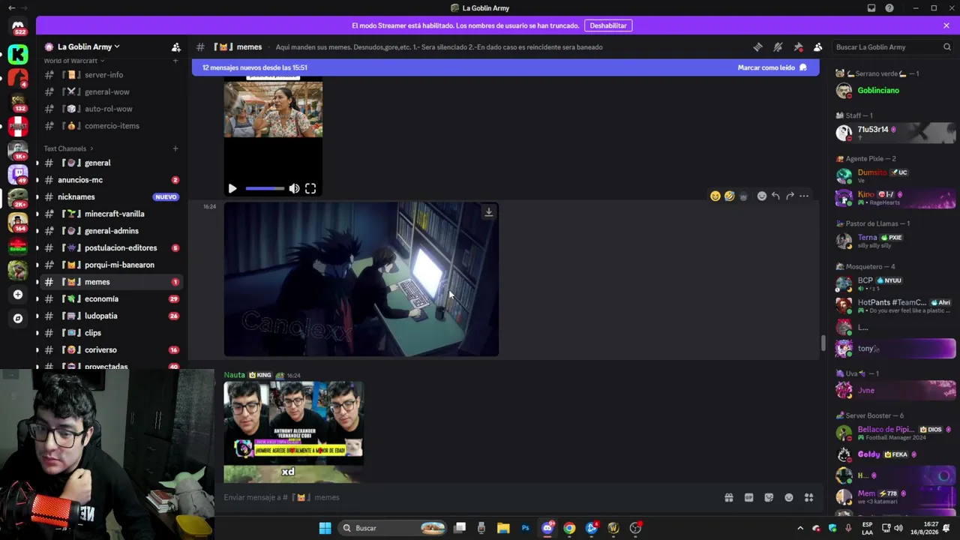960x540 pixels.
Task: Open the nicknames channel
Action: [x=112, y=197]
